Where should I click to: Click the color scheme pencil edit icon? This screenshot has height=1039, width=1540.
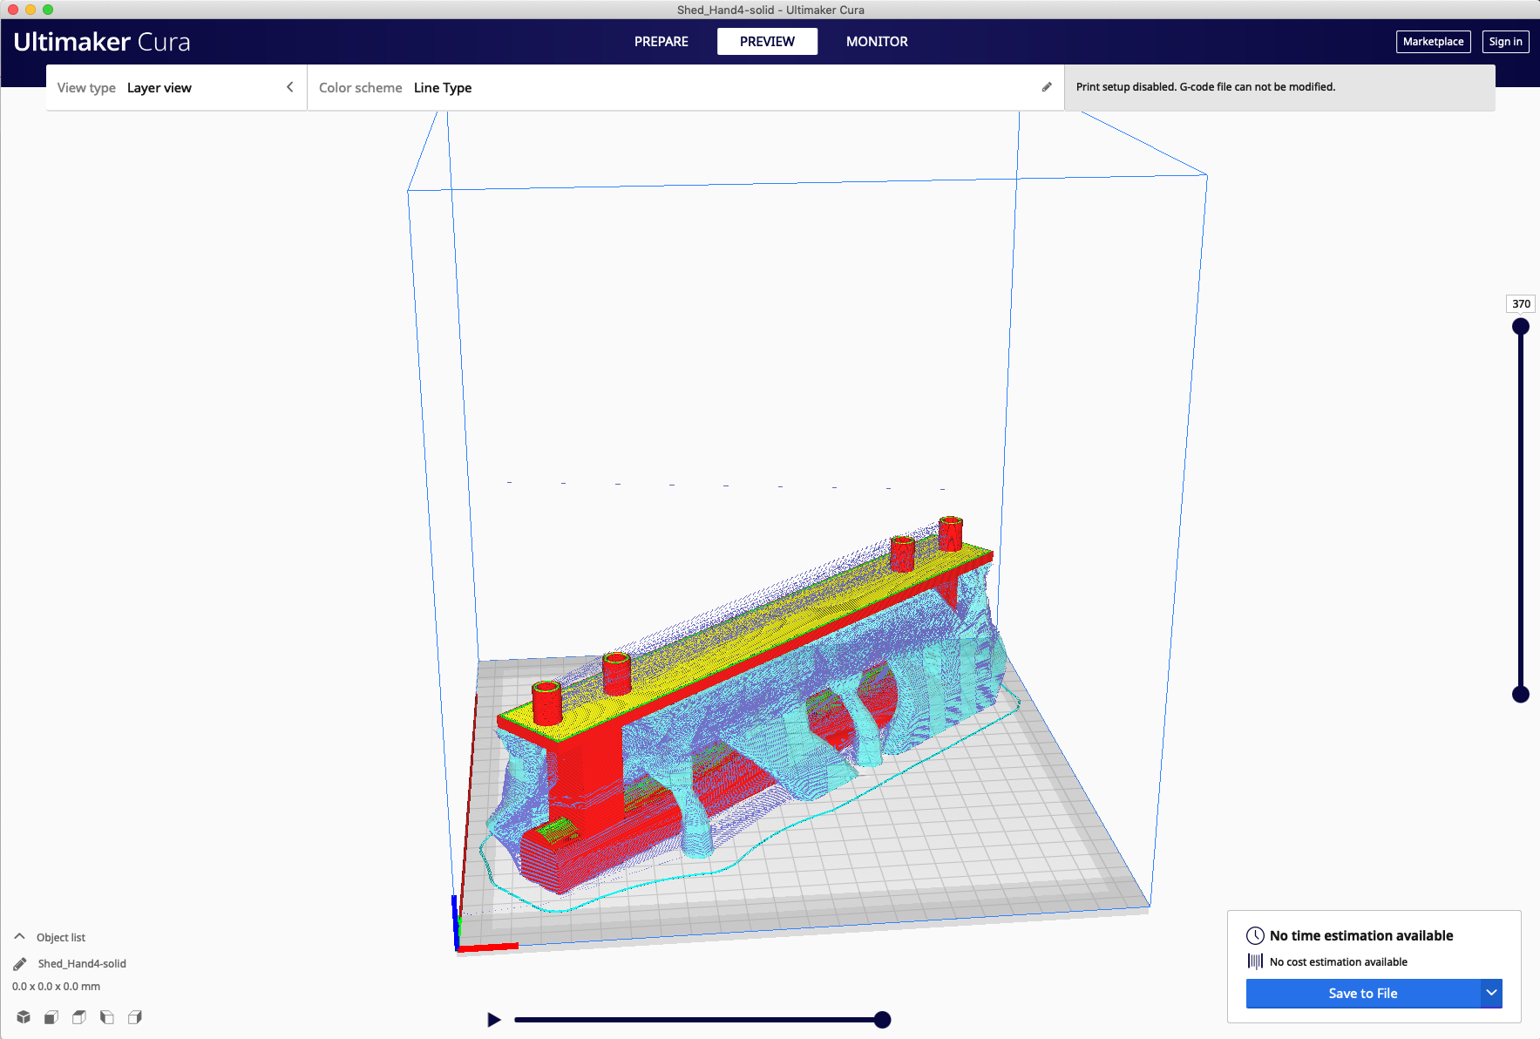[x=1047, y=87]
